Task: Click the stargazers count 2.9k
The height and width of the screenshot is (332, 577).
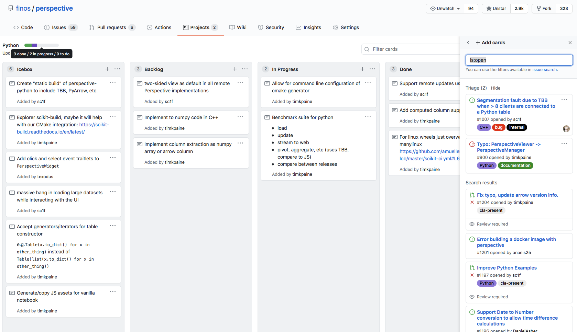Action: click(519, 9)
